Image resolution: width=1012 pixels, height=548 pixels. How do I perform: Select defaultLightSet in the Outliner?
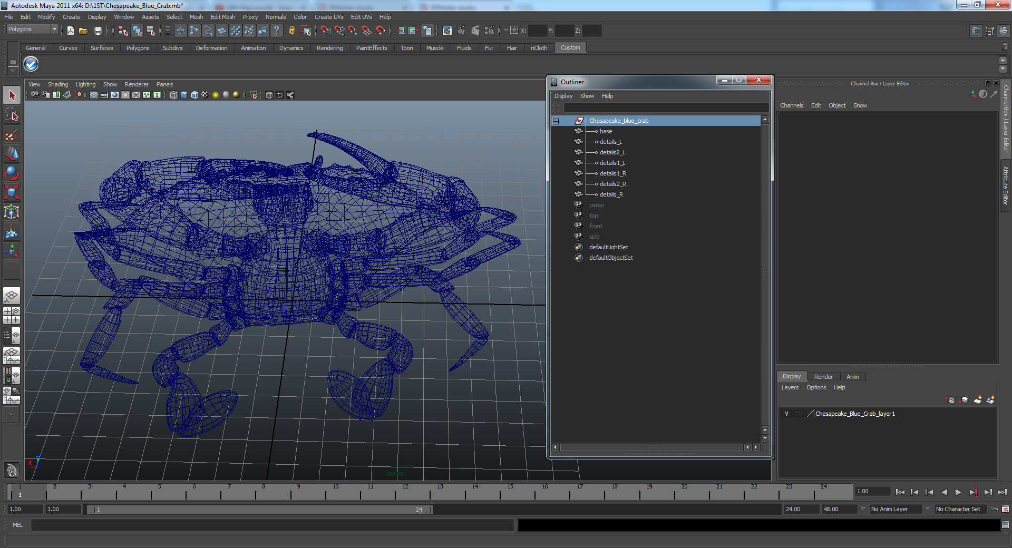[608, 247]
